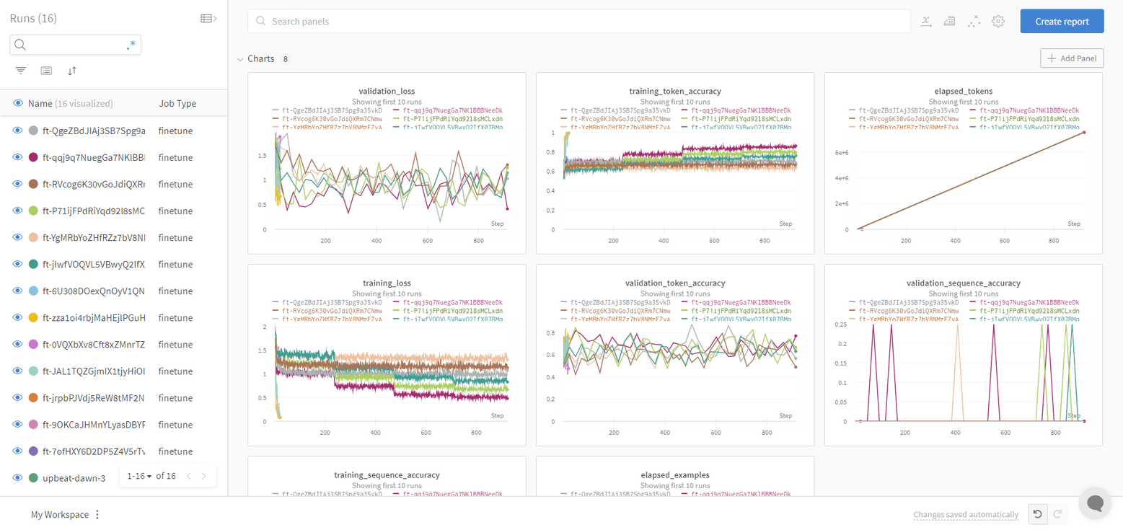
Task: Hide run ft-0VQXbXv8Cft8xZMnrTZ
Action: click(18, 344)
